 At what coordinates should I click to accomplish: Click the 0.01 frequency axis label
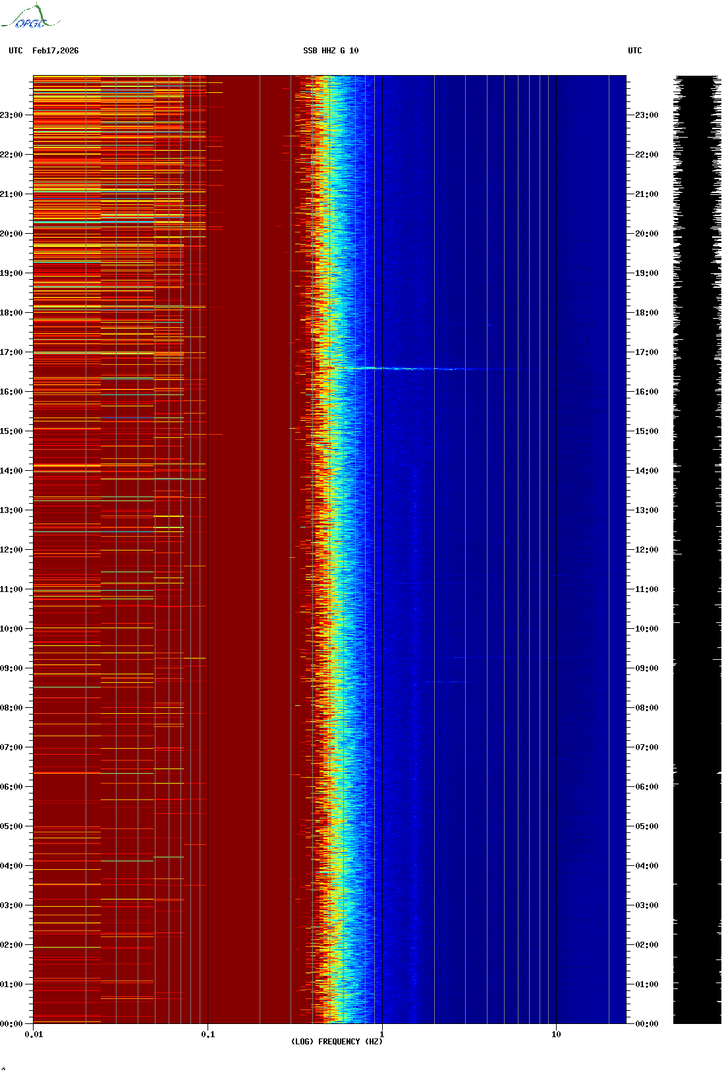pyautogui.click(x=34, y=1035)
